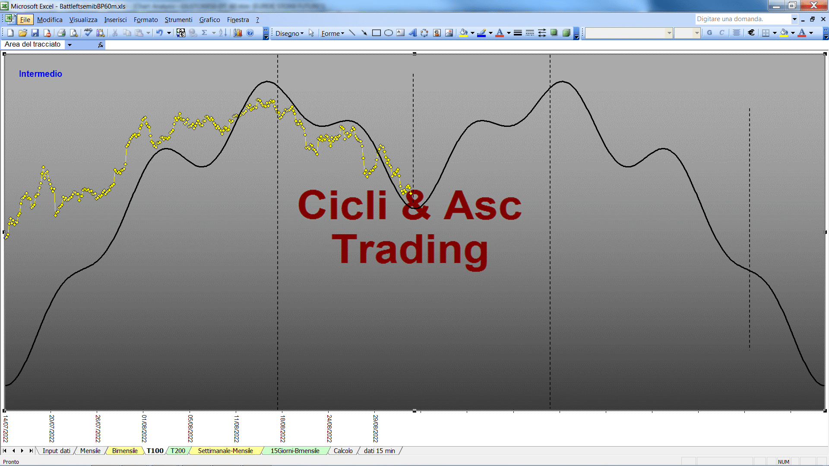Switch to the T200 sheet tab
This screenshot has width=829, height=466.
(177, 450)
